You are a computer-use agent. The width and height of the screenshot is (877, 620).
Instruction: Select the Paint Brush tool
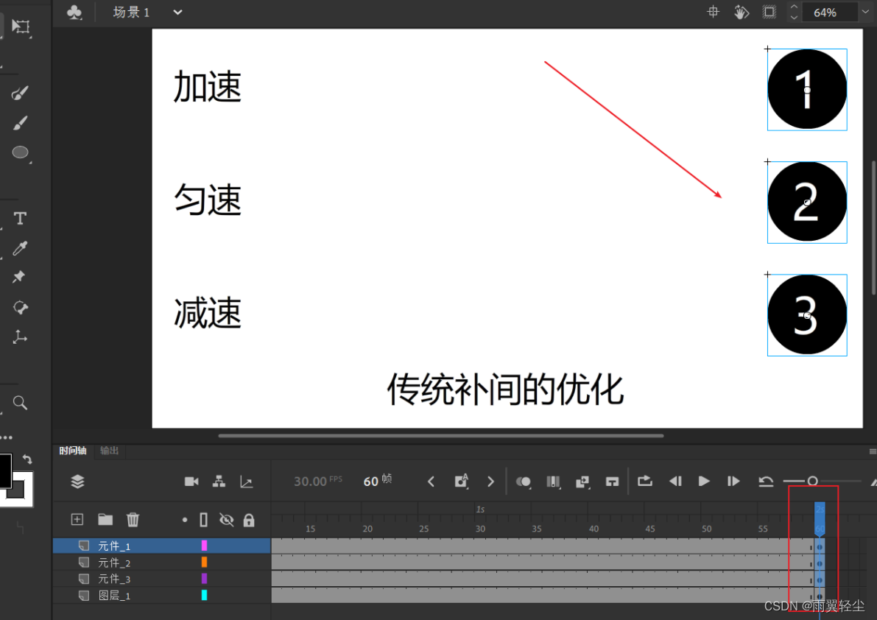(x=20, y=93)
